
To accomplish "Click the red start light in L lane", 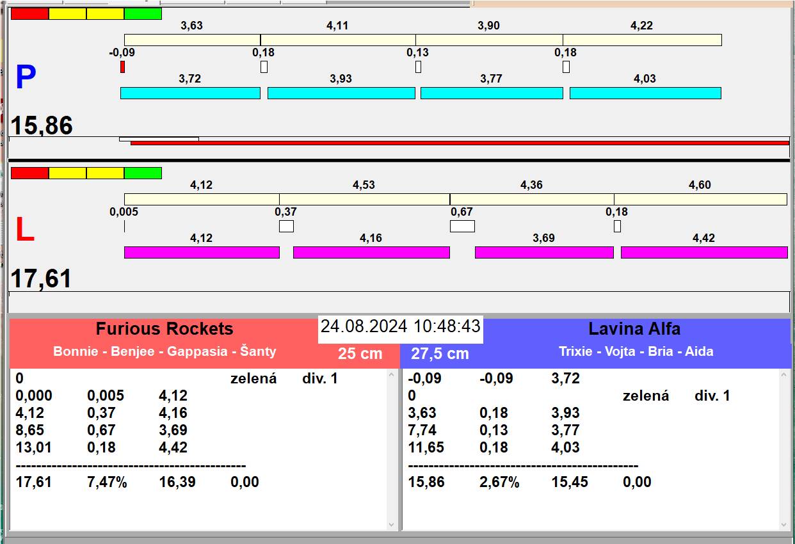I will pos(30,173).
